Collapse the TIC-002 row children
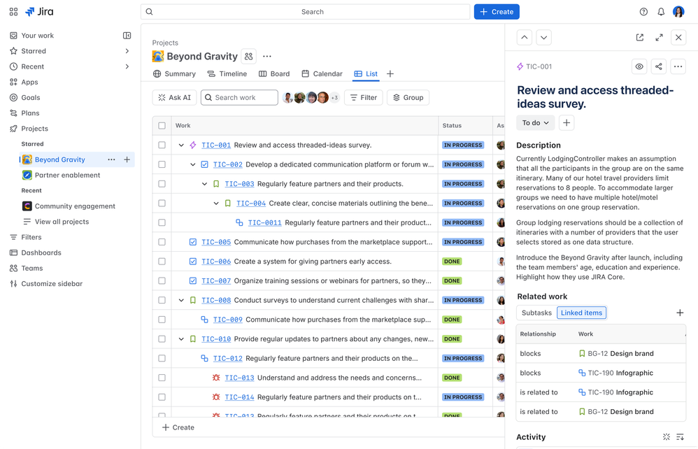This screenshot has width=698, height=449. (193, 164)
